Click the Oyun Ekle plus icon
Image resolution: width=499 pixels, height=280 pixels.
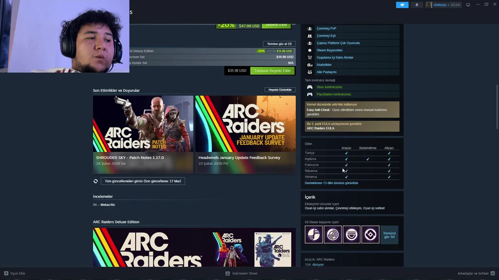point(6,273)
